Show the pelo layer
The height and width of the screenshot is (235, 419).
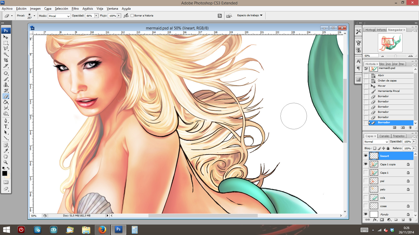pyautogui.click(x=366, y=189)
